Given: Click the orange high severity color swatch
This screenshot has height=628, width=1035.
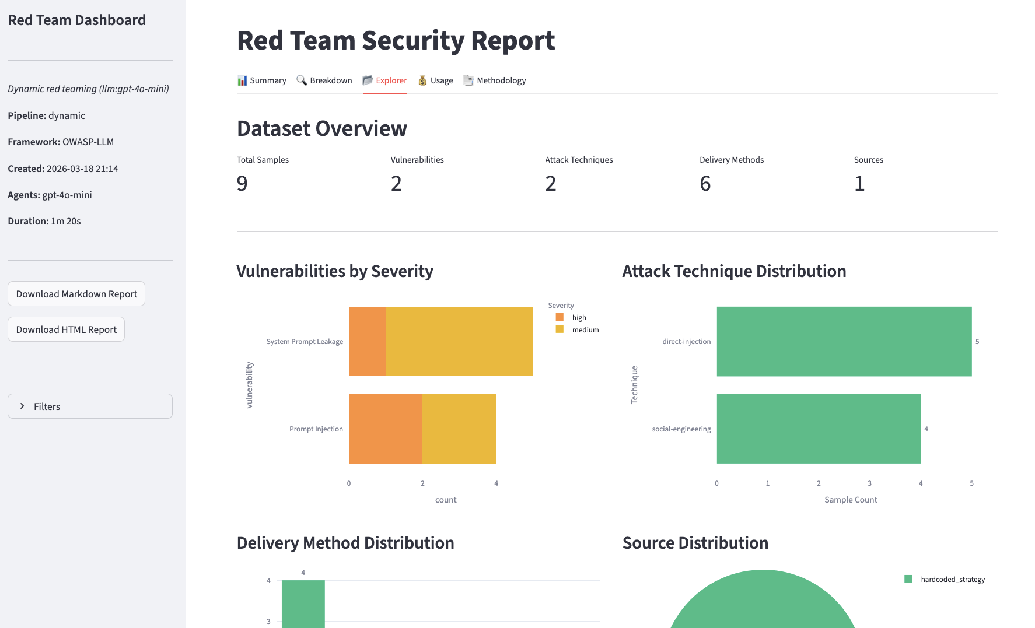Looking at the screenshot, I should coord(560,317).
